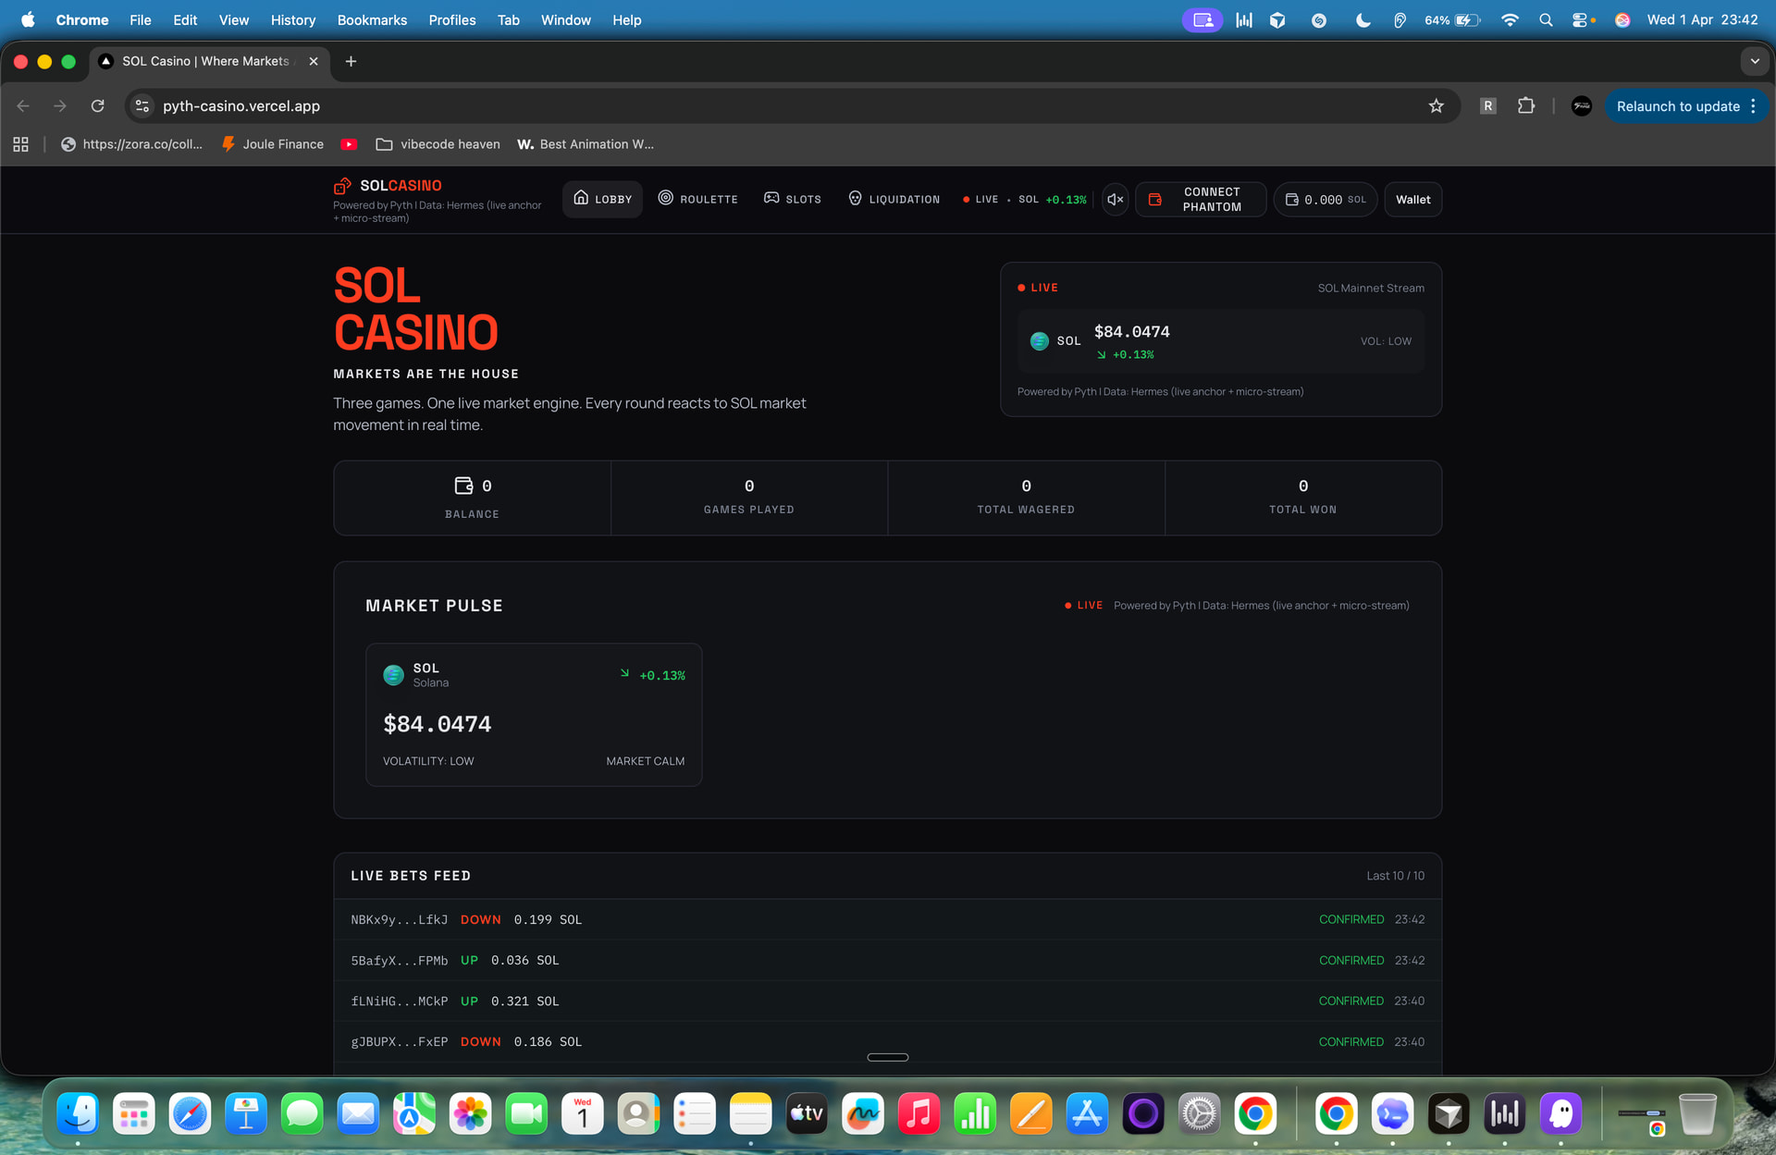Open the Best Animation W... bookmark
This screenshot has width=1776, height=1155.
586,144
